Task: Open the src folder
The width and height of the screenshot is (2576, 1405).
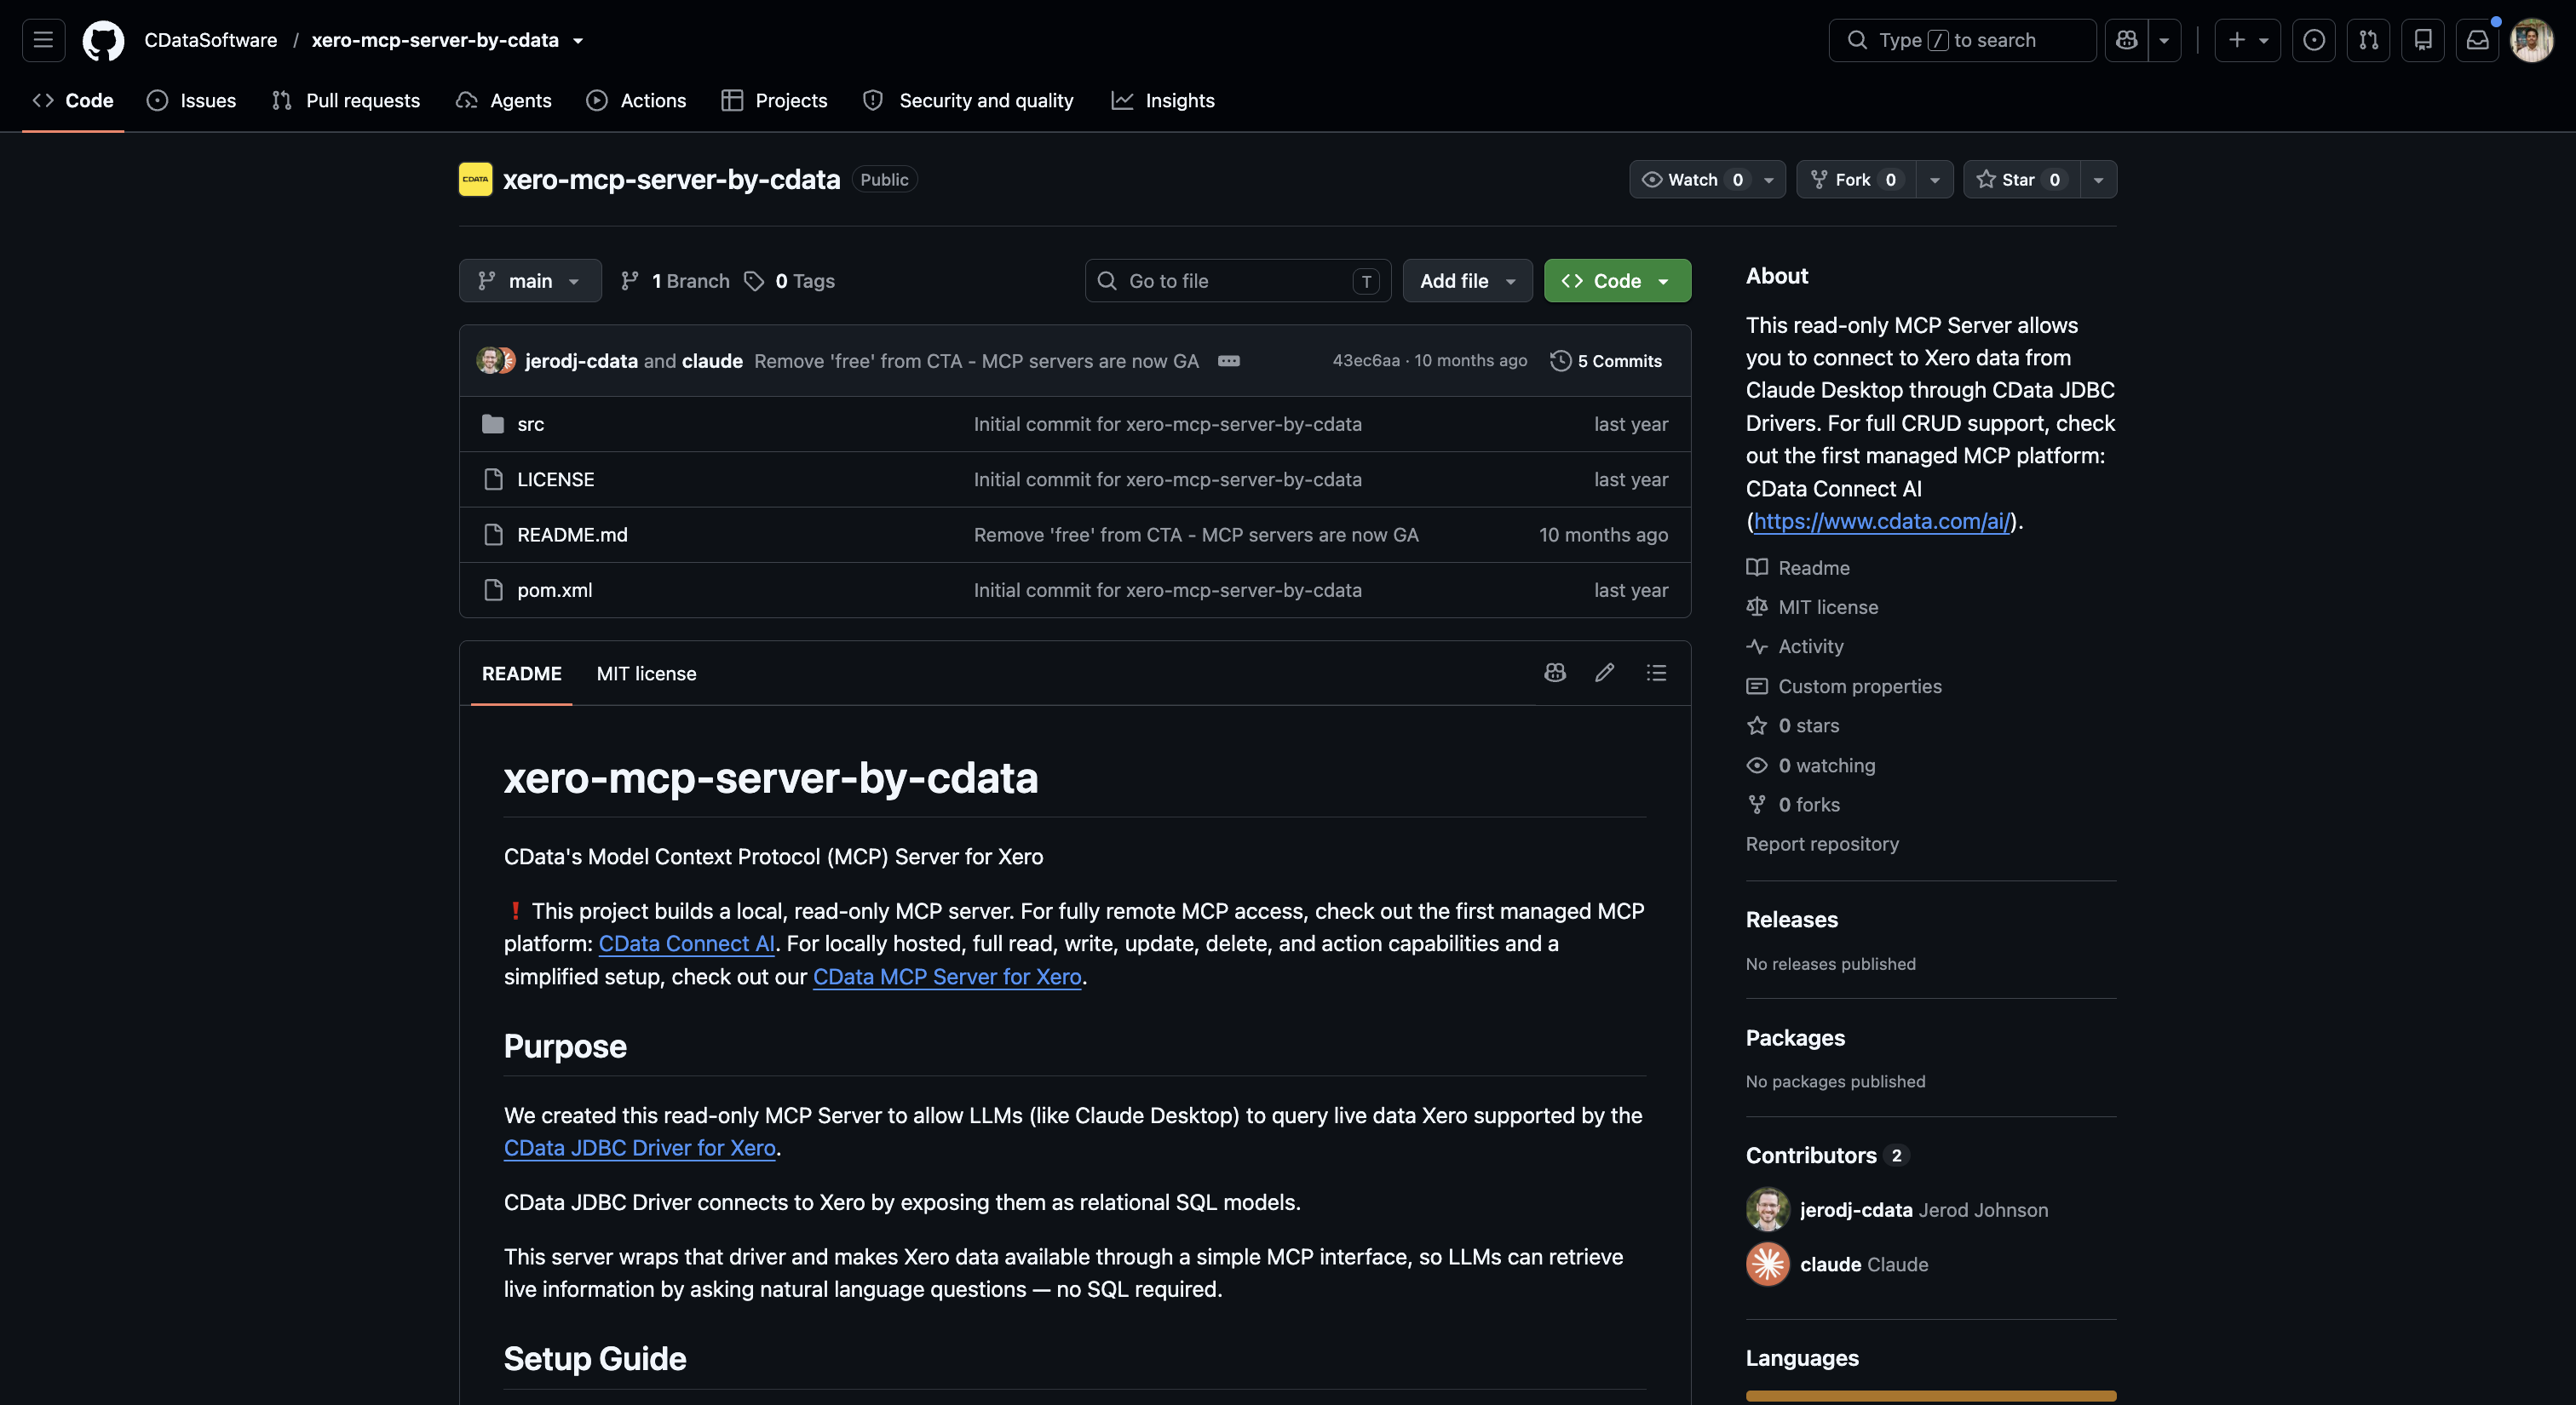Action: coord(530,424)
